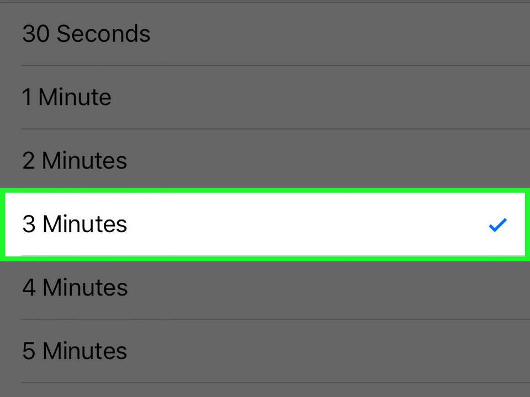Click the '30 Seconds' text label

[86, 34]
